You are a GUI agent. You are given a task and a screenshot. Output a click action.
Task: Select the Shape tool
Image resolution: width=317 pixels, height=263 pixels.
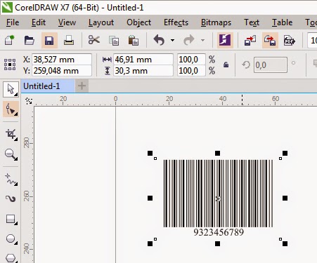11,109
